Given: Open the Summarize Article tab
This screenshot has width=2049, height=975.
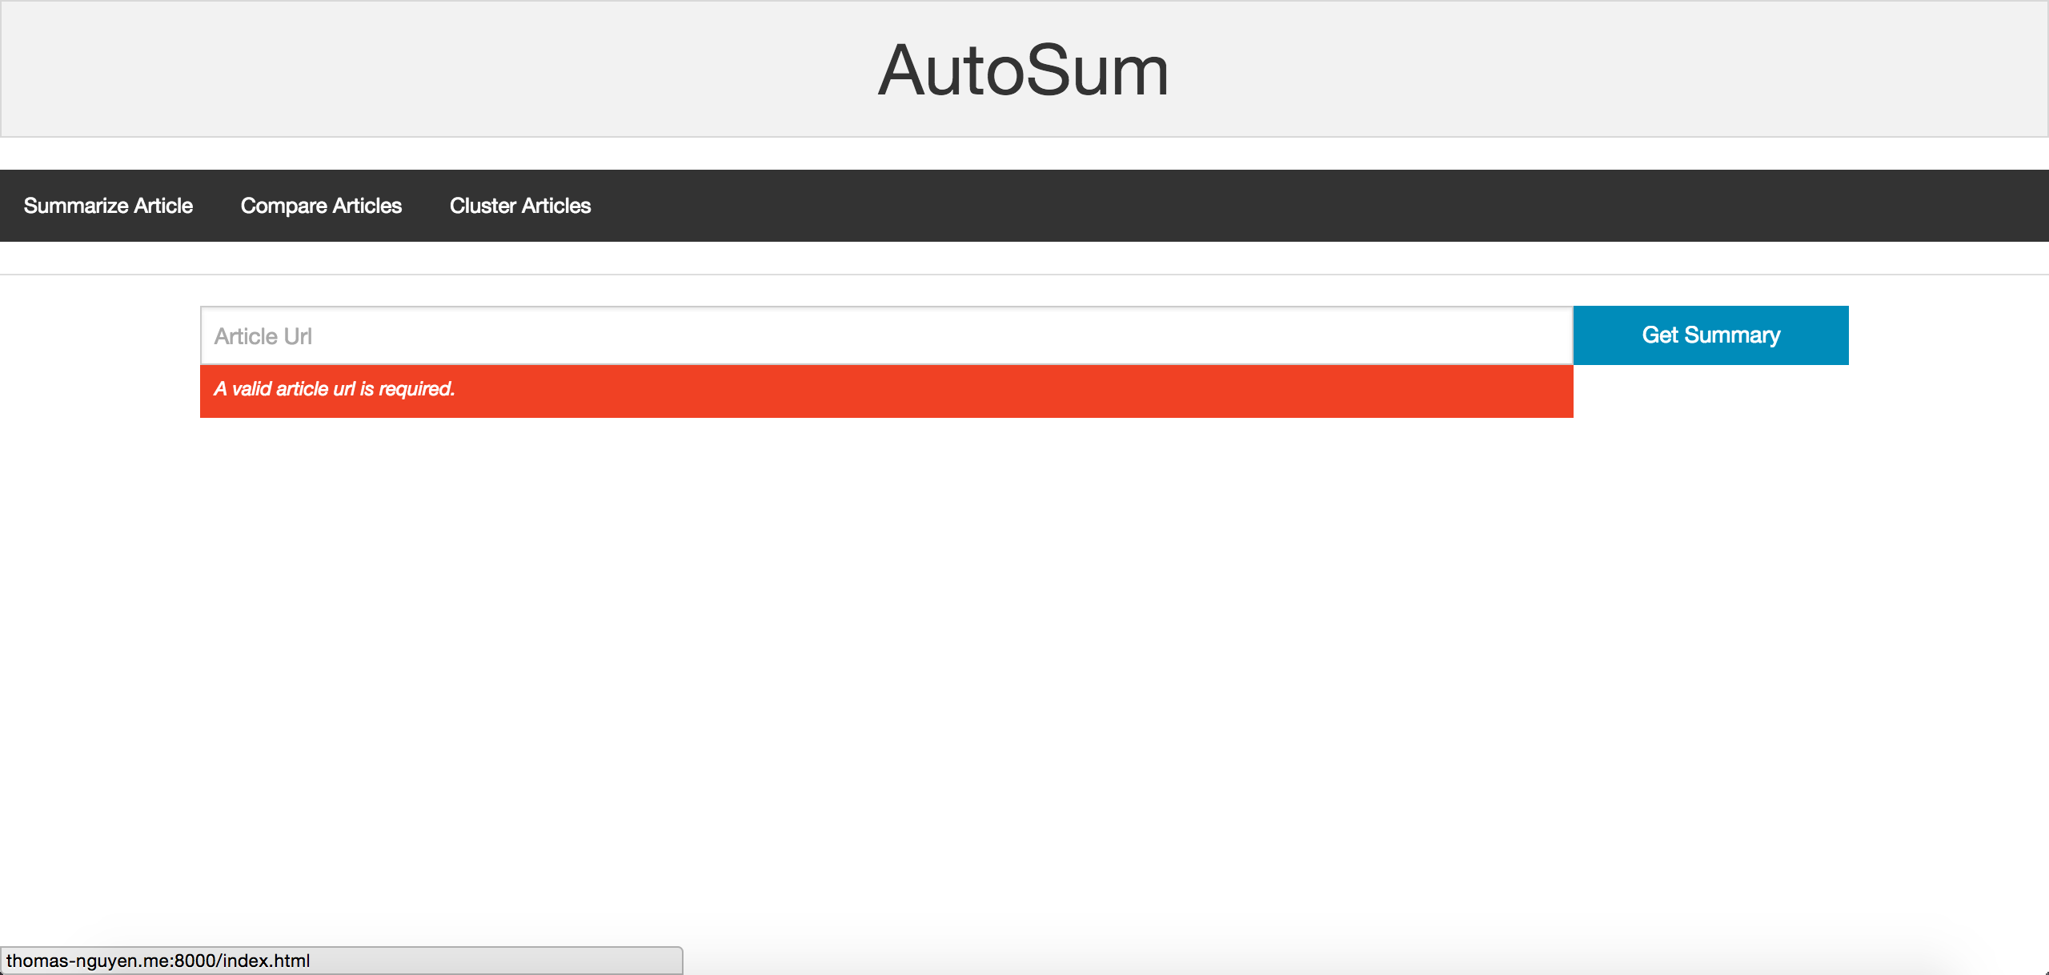Looking at the screenshot, I should click(108, 206).
